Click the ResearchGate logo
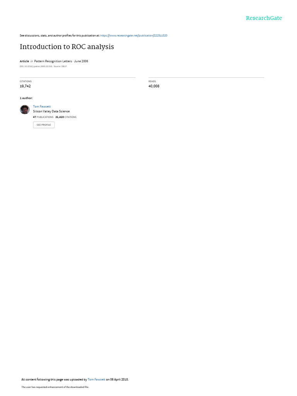The image size is (297, 396). (x=264, y=18)
